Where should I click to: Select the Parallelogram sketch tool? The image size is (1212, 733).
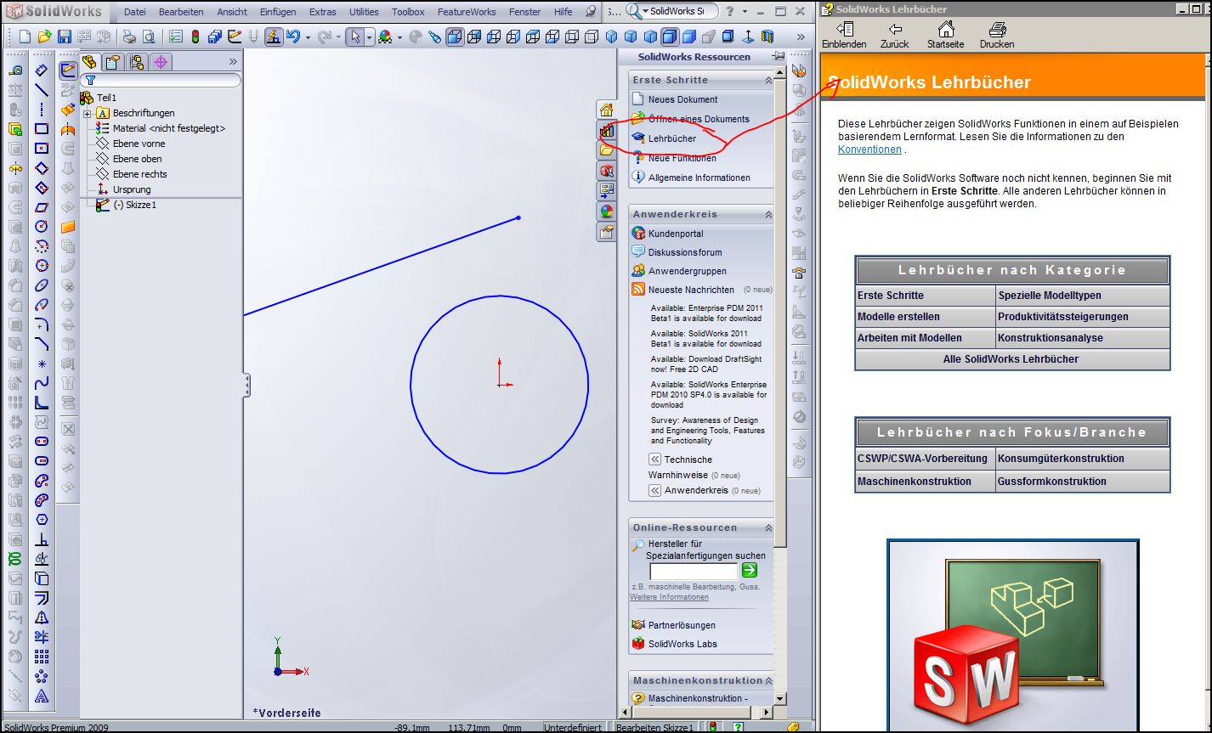[x=42, y=207]
